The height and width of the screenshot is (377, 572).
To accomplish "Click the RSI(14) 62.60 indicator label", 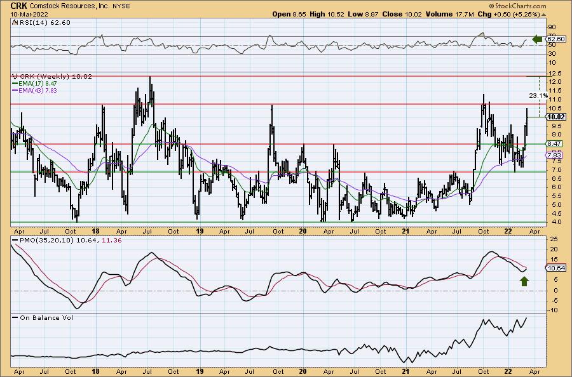I will click(x=45, y=23).
